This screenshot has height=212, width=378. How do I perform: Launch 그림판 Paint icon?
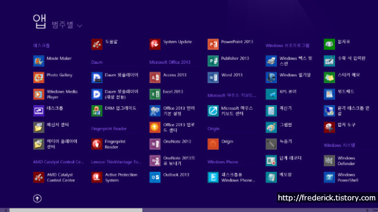(x=271, y=127)
